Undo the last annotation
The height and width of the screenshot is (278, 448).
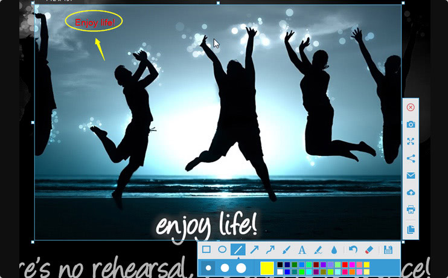tap(353, 250)
